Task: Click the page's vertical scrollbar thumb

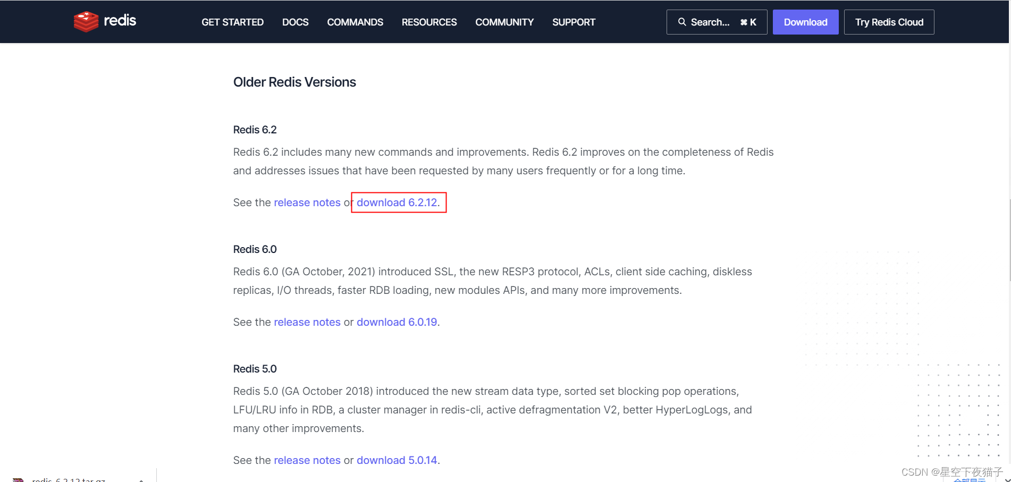Action: point(1009,240)
